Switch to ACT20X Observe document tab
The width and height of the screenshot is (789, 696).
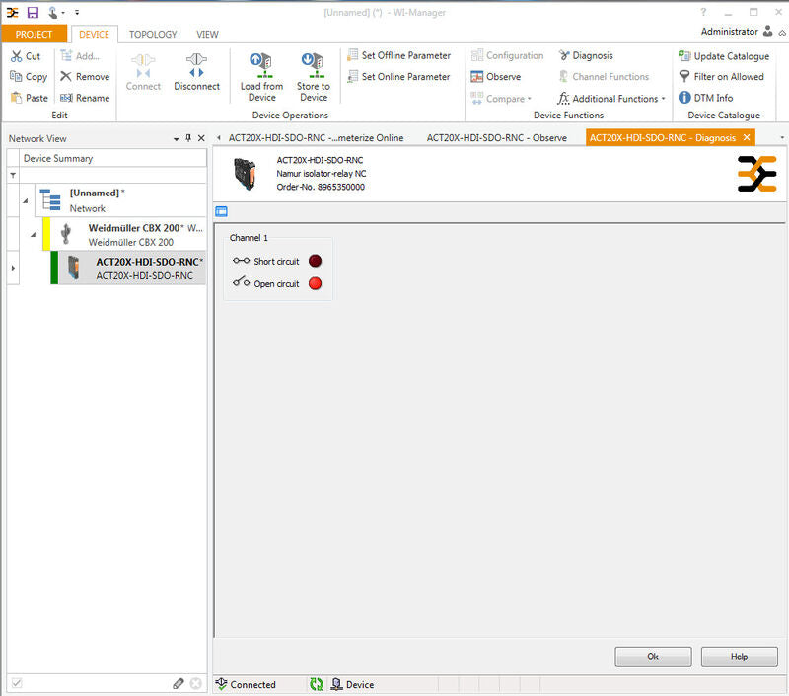(x=497, y=137)
